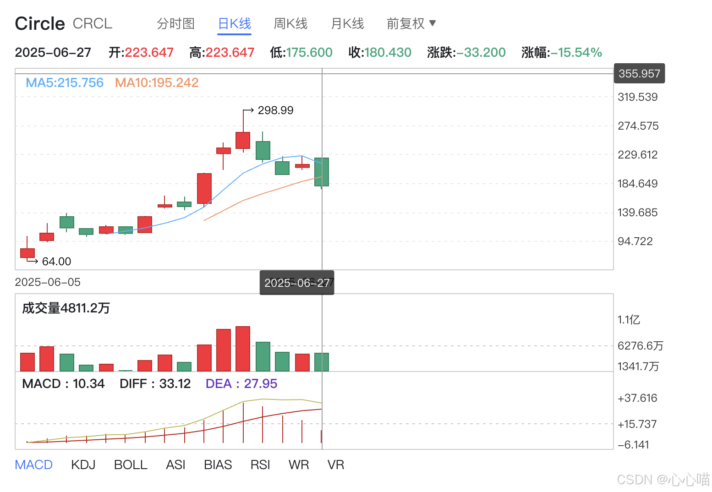Click the 2025-06-05 start date label
Viewport: 712px width, 492px height.
pyautogui.click(x=48, y=282)
